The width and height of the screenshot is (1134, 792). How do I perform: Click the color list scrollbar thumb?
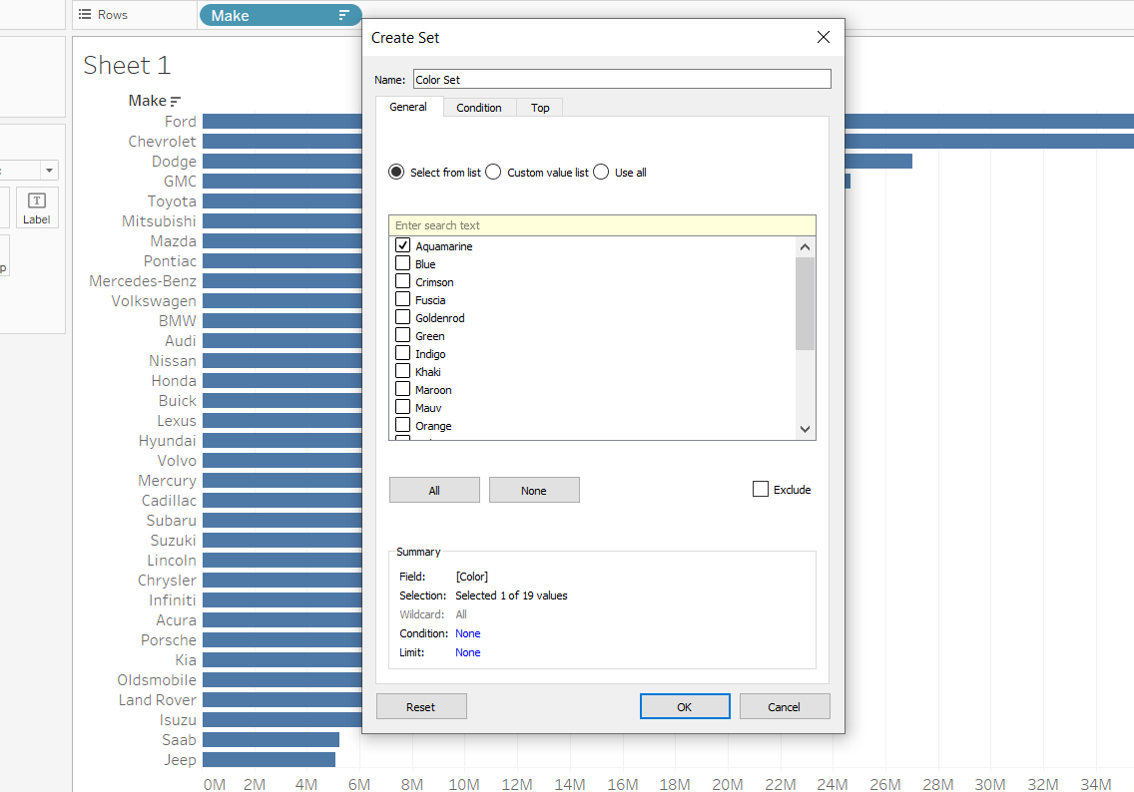(x=805, y=303)
